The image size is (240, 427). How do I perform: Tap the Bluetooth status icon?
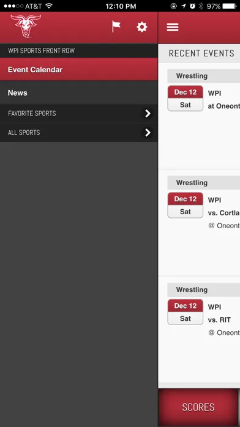(201, 6)
